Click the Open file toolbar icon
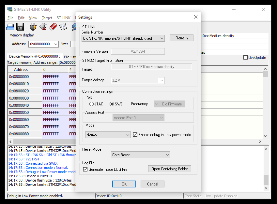Screen dimensions: 277x204 (x=10, y=27)
